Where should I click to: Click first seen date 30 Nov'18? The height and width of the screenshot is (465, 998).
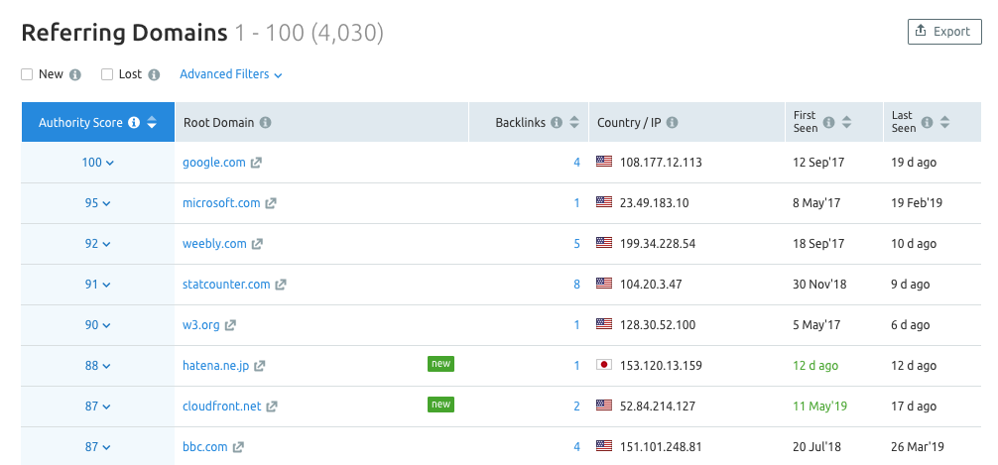pos(819,285)
